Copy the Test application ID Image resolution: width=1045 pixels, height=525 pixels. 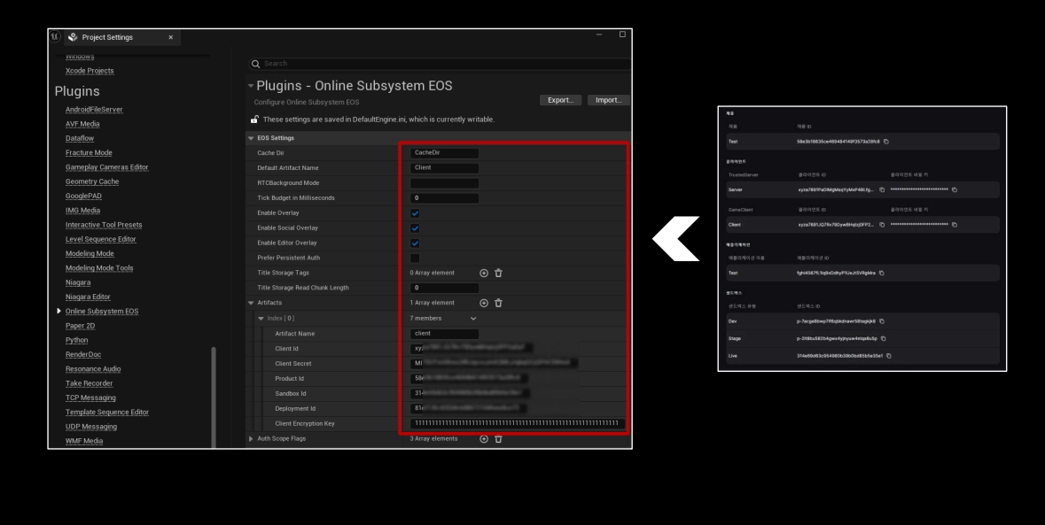coord(881,273)
